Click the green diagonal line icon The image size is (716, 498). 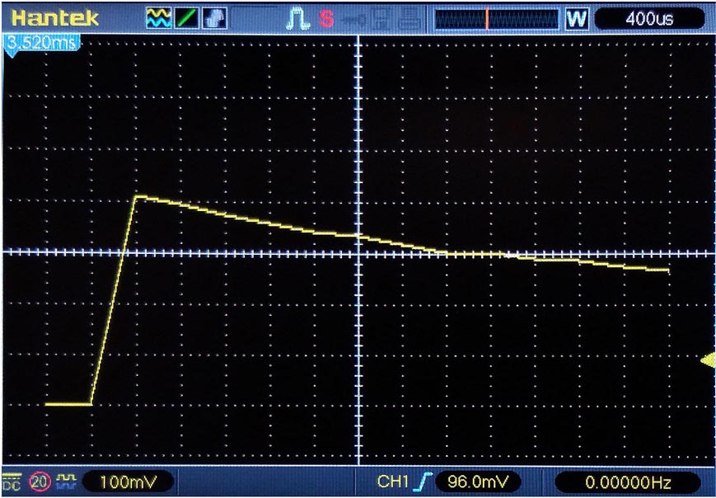coord(186,19)
